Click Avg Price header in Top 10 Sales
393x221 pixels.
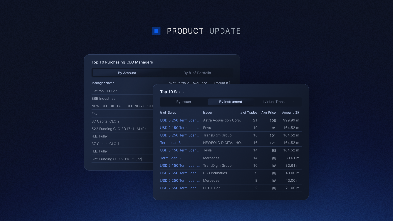269,113
